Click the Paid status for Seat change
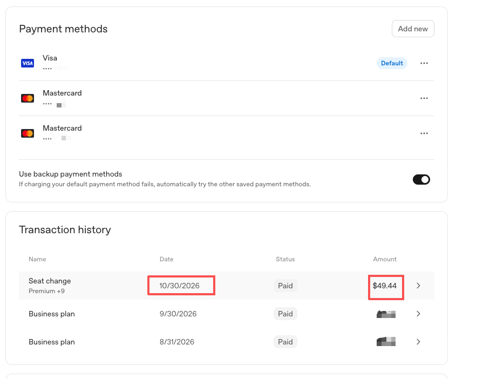490x379 pixels. pyautogui.click(x=285, y=286)
